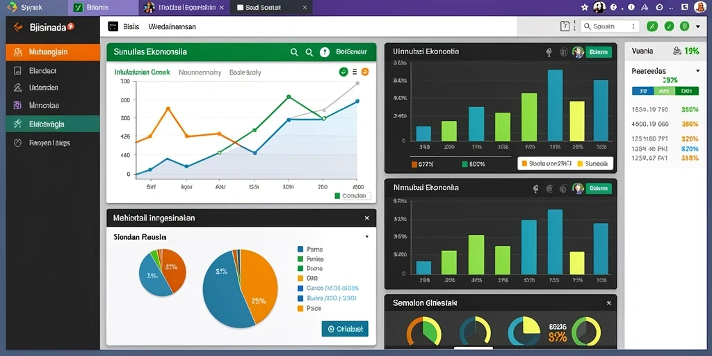Click in the Squain search field
Image resolution: width=712 pixels, height=356 pixels.
(610, 26)
